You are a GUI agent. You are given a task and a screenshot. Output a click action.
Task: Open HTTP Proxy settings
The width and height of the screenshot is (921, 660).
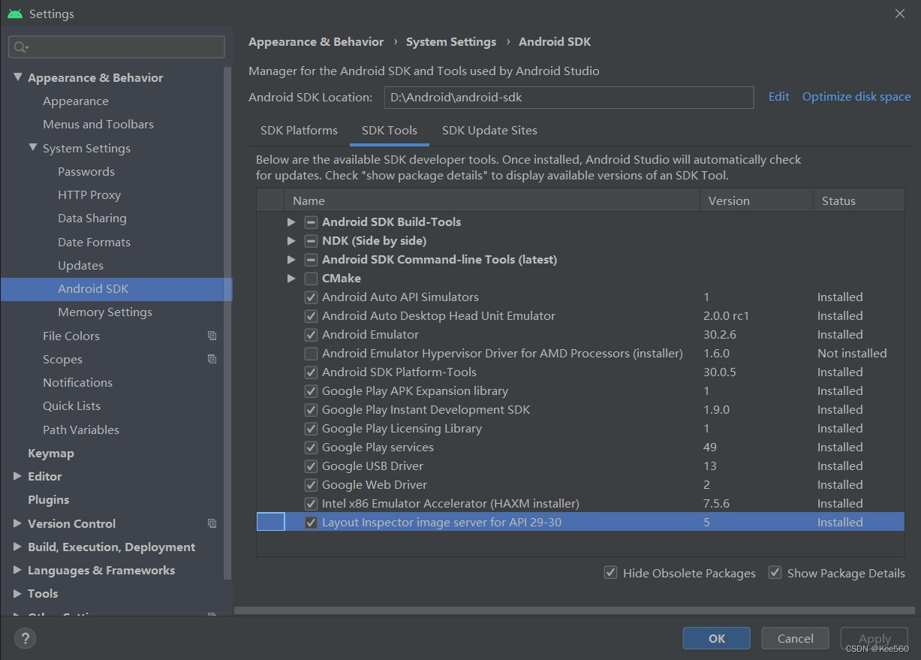[x=89, y=195]
